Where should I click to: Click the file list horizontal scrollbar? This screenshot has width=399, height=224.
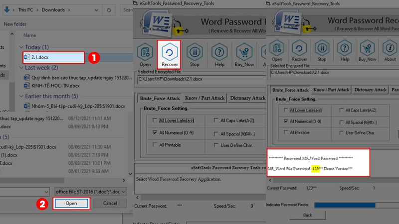(x=32, y=180)
